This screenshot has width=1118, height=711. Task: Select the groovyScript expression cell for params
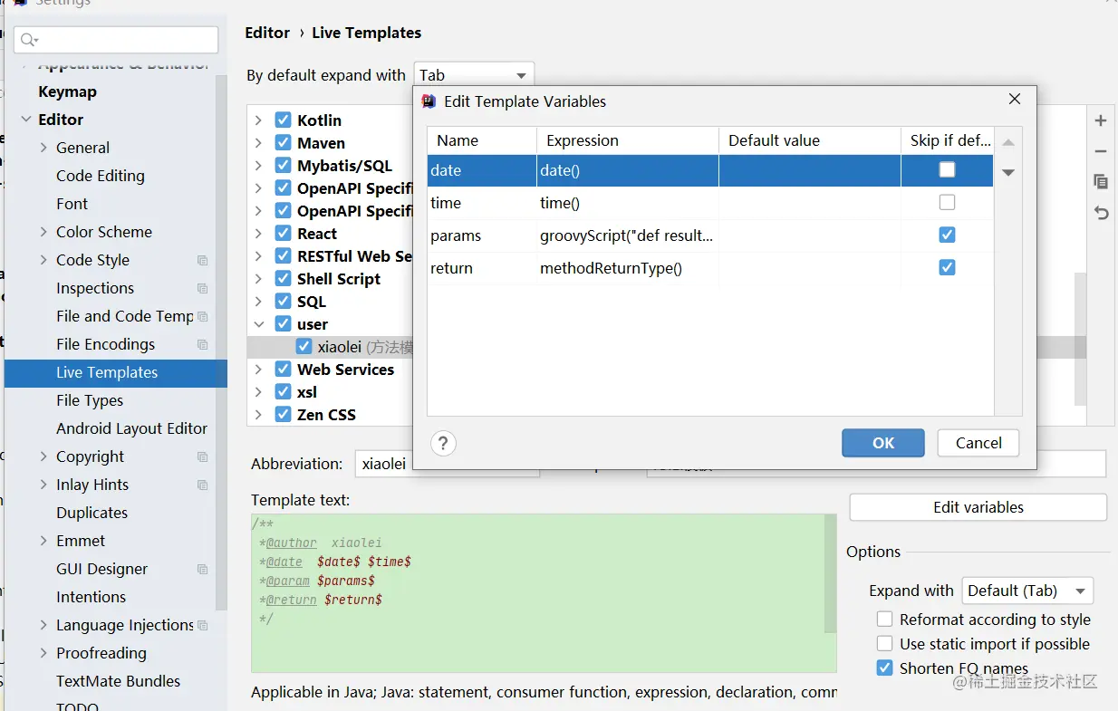628,235
